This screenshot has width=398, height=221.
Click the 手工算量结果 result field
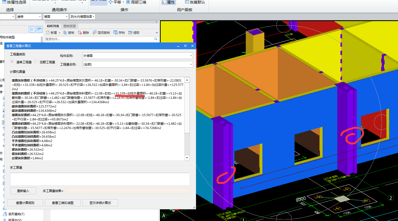tap(127, 191)
